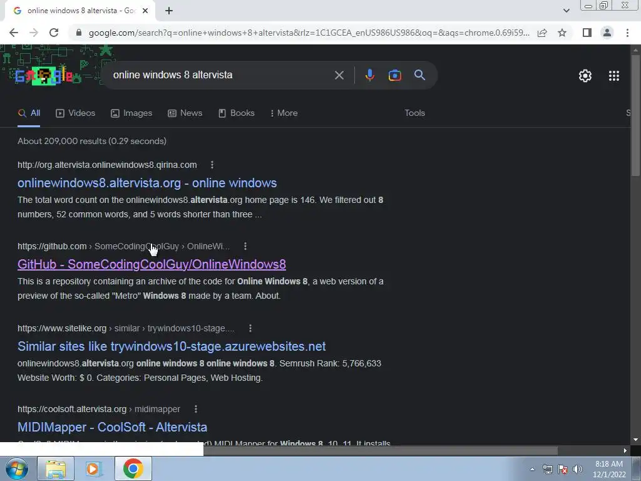Open 'Similar sites like trywindows10-stage' result

pyautogui.click(x=172, y=346)
